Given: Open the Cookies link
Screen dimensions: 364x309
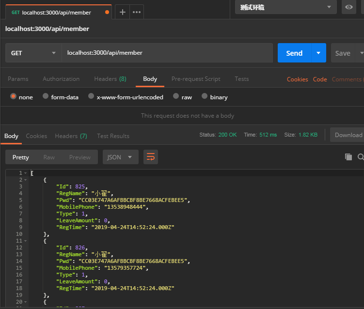Looking at the screenshot, I should 297,79.
